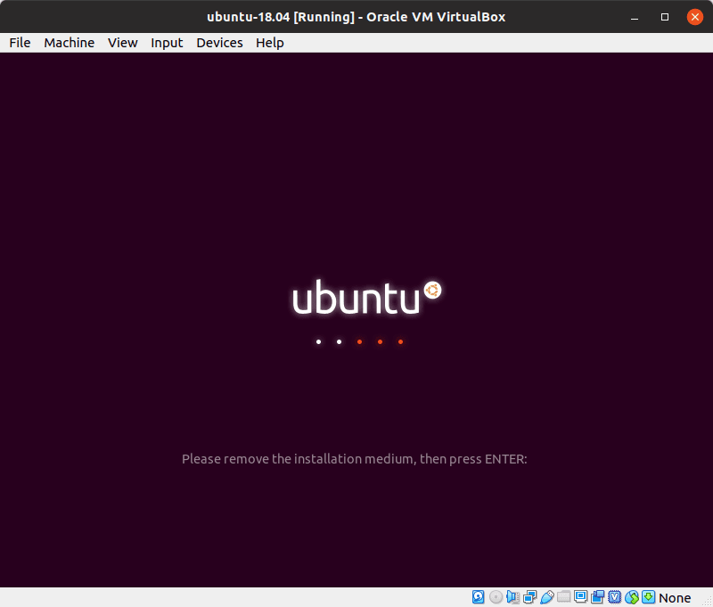Open the Input menu

pyautogui.click(x=167, y=43)
